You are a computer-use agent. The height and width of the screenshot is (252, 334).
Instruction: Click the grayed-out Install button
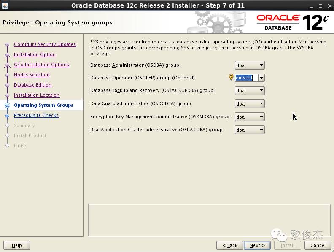click(x=288, y=245)
